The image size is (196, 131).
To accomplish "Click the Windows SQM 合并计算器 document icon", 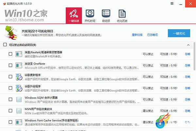I will coord(19,100).
